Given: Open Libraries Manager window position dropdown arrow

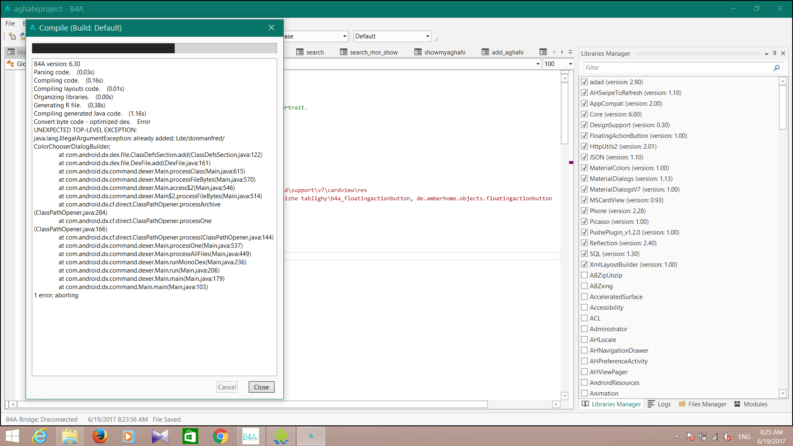Looking at the screenshot, I should tap(766, 54).
